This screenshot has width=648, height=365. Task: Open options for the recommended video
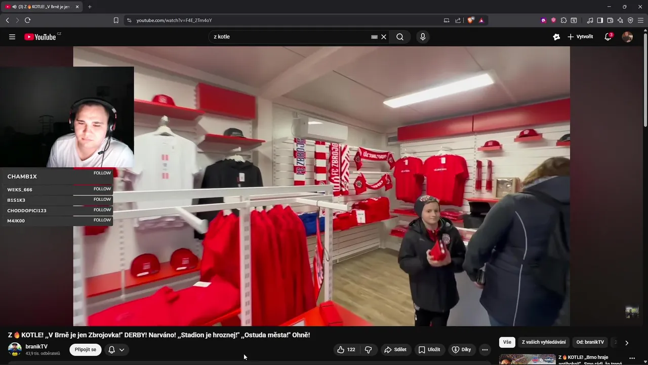pyautogui.click(x=632, y=358)
